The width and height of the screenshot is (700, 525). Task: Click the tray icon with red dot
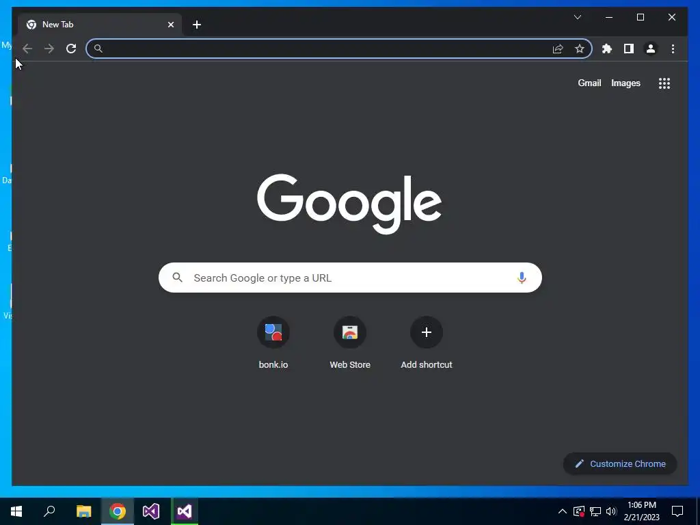coord(578,511)
